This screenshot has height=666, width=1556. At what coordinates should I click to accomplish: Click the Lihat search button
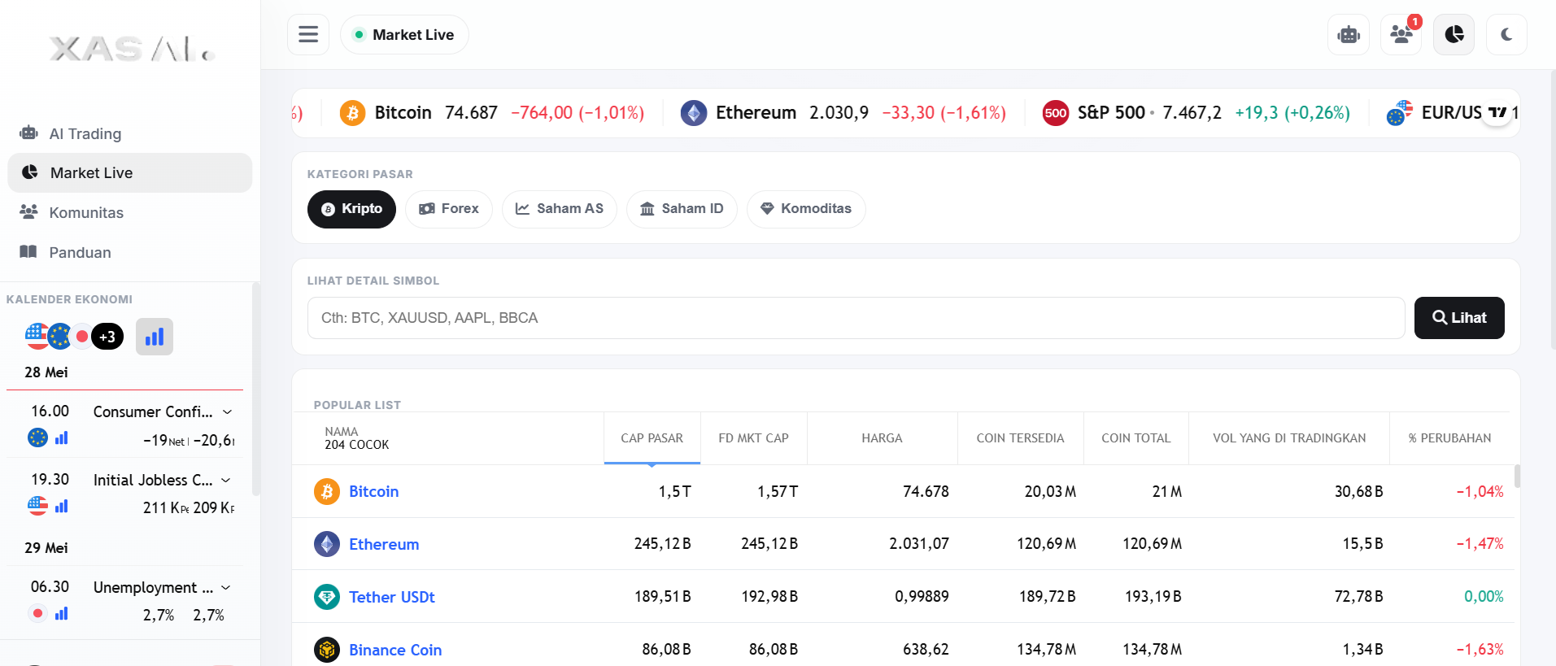(1459, 318)
